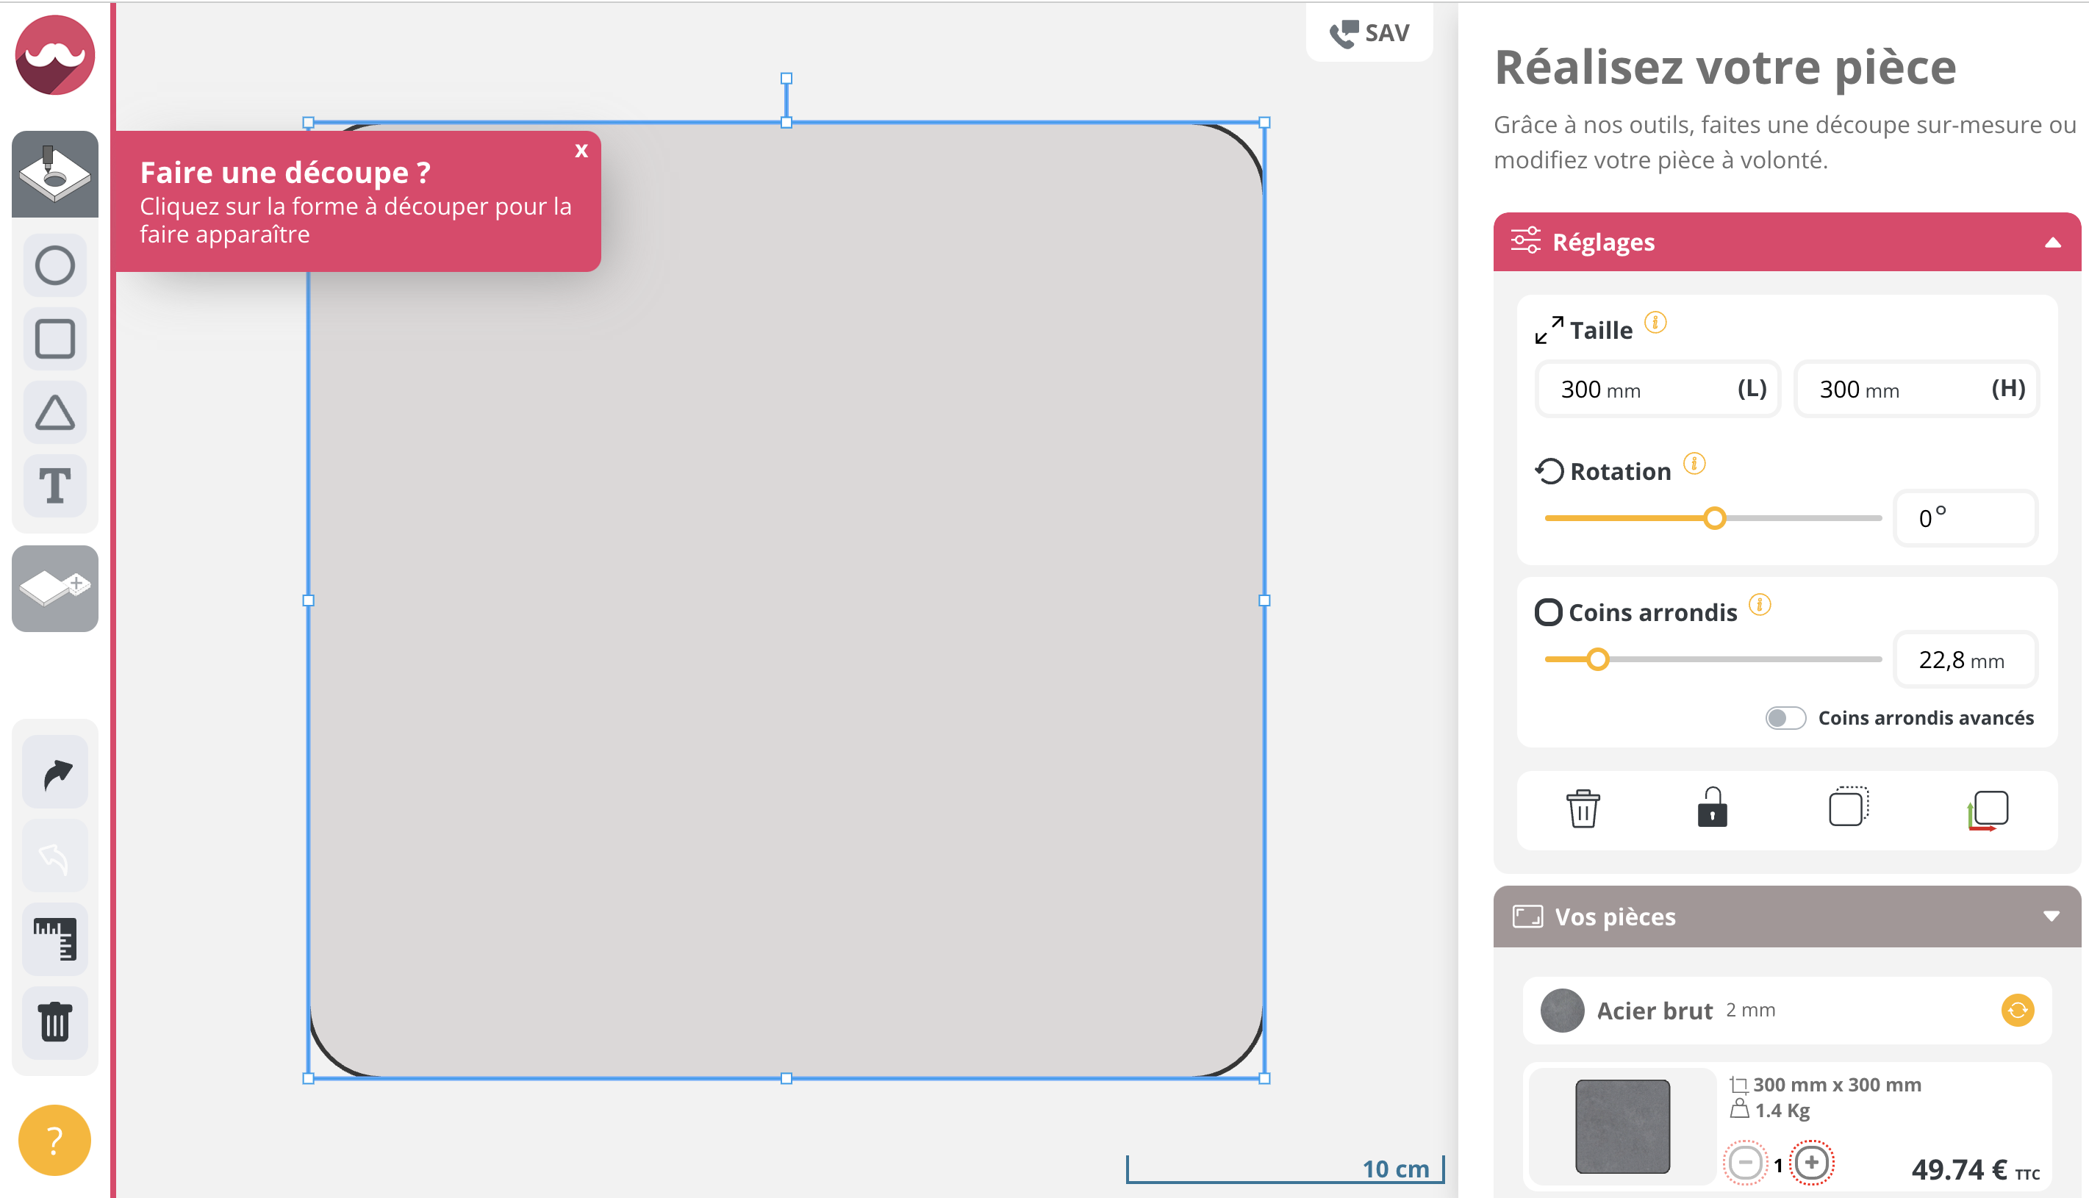2089x1198 pixels.
Task: Open the SAV support button
Action: pyautogui.click(x=1370, y=33)
